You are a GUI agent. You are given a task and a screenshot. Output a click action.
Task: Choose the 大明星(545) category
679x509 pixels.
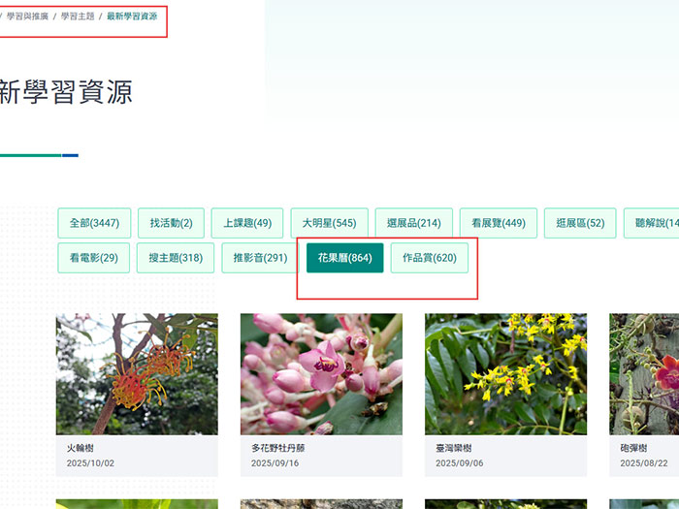(330, 223)
